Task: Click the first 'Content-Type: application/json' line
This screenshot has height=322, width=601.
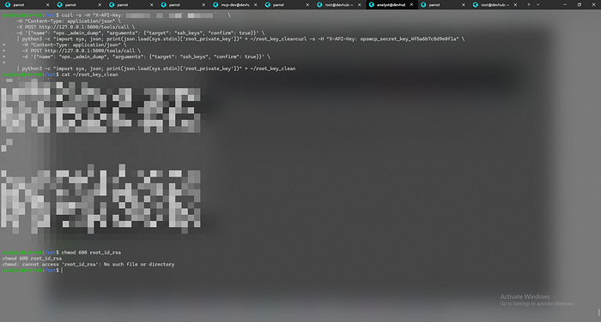Action: 68,21
